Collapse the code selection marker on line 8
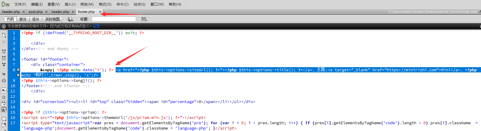 [x=18, y=70]
